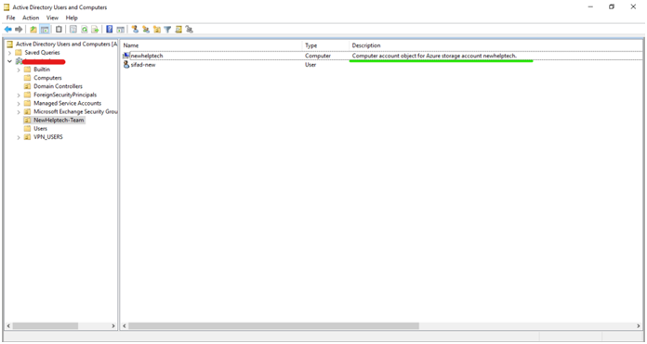
Task: Create a new group via toolbar icon
Action: [146, 30]
